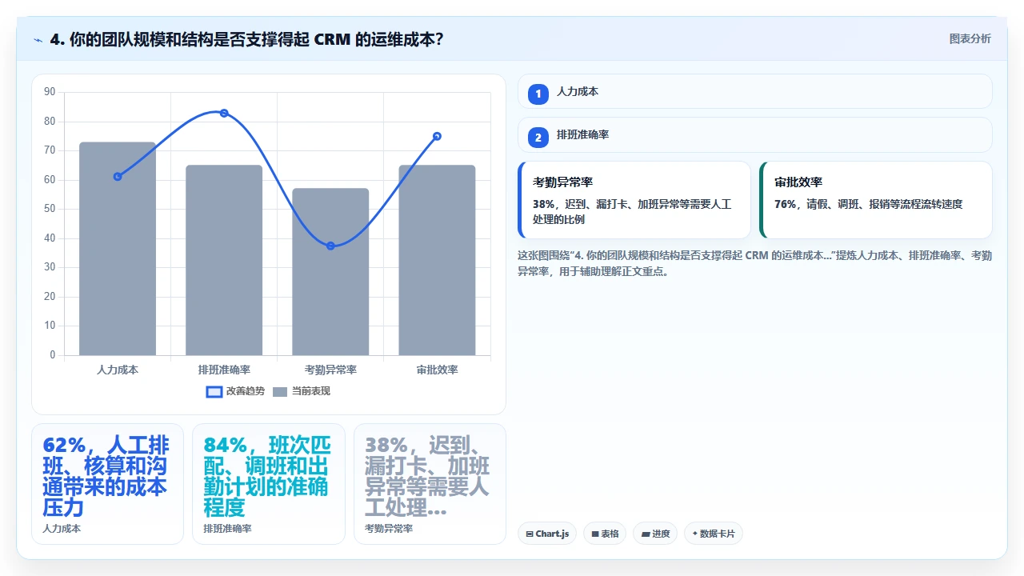Open the 84% 排班准确率 data card
Viewport: 1024px width, 576px height.
[x=269, y=484]
